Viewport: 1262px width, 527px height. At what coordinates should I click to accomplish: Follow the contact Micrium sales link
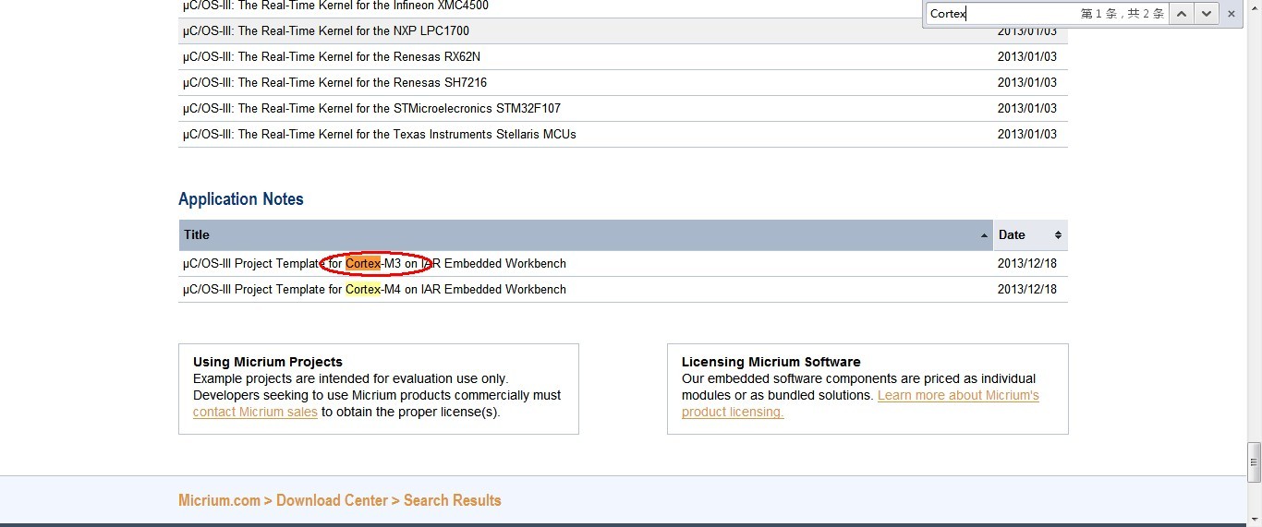tap(255, 412)
